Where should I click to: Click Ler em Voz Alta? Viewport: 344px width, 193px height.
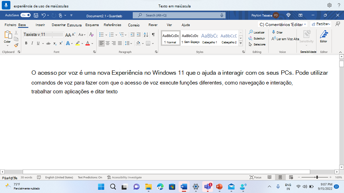coord(285,39)
